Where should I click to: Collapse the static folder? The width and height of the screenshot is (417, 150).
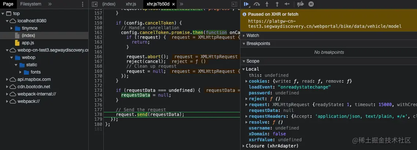point(16,65)
